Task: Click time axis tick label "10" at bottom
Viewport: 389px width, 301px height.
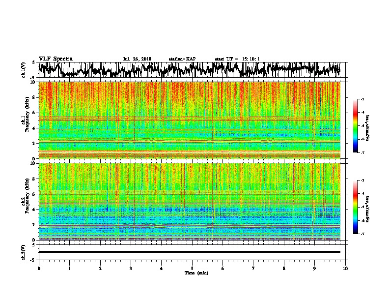Action: pos(345,269)
